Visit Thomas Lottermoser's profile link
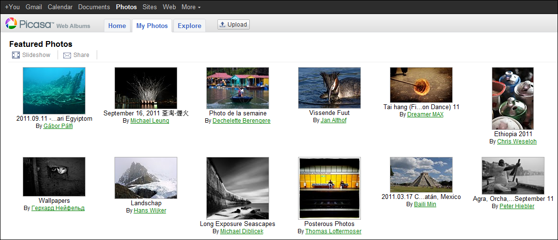This screenshot has height=240, width=558. pos(333,231)
